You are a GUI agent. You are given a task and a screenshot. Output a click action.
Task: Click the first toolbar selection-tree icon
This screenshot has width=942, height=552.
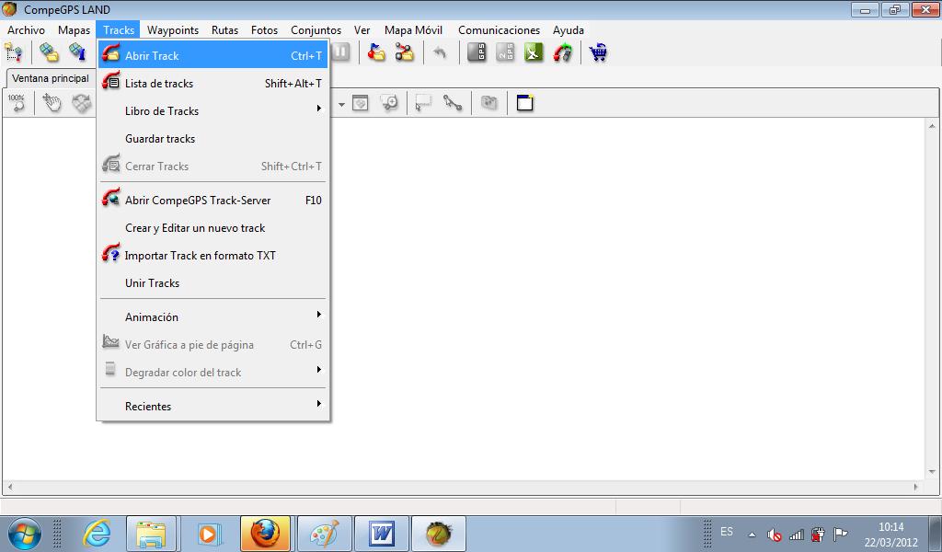coord(15,52)
